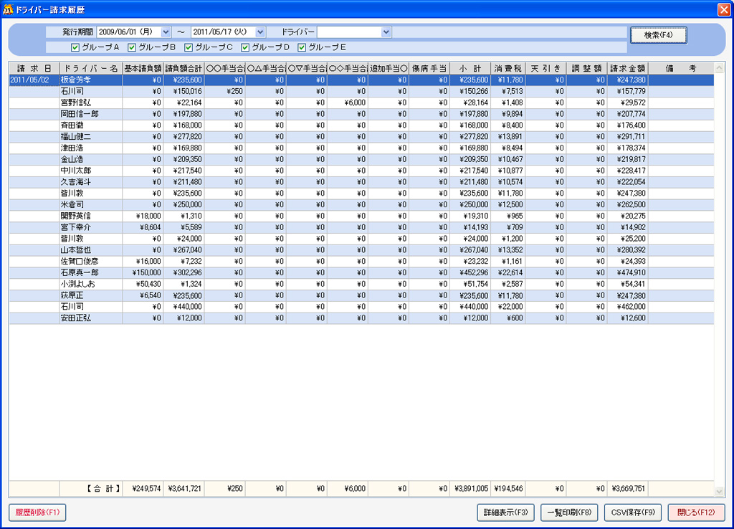Select row for driver 宮下幸介
Screen dimensions: 734x529
click(361, 227)
